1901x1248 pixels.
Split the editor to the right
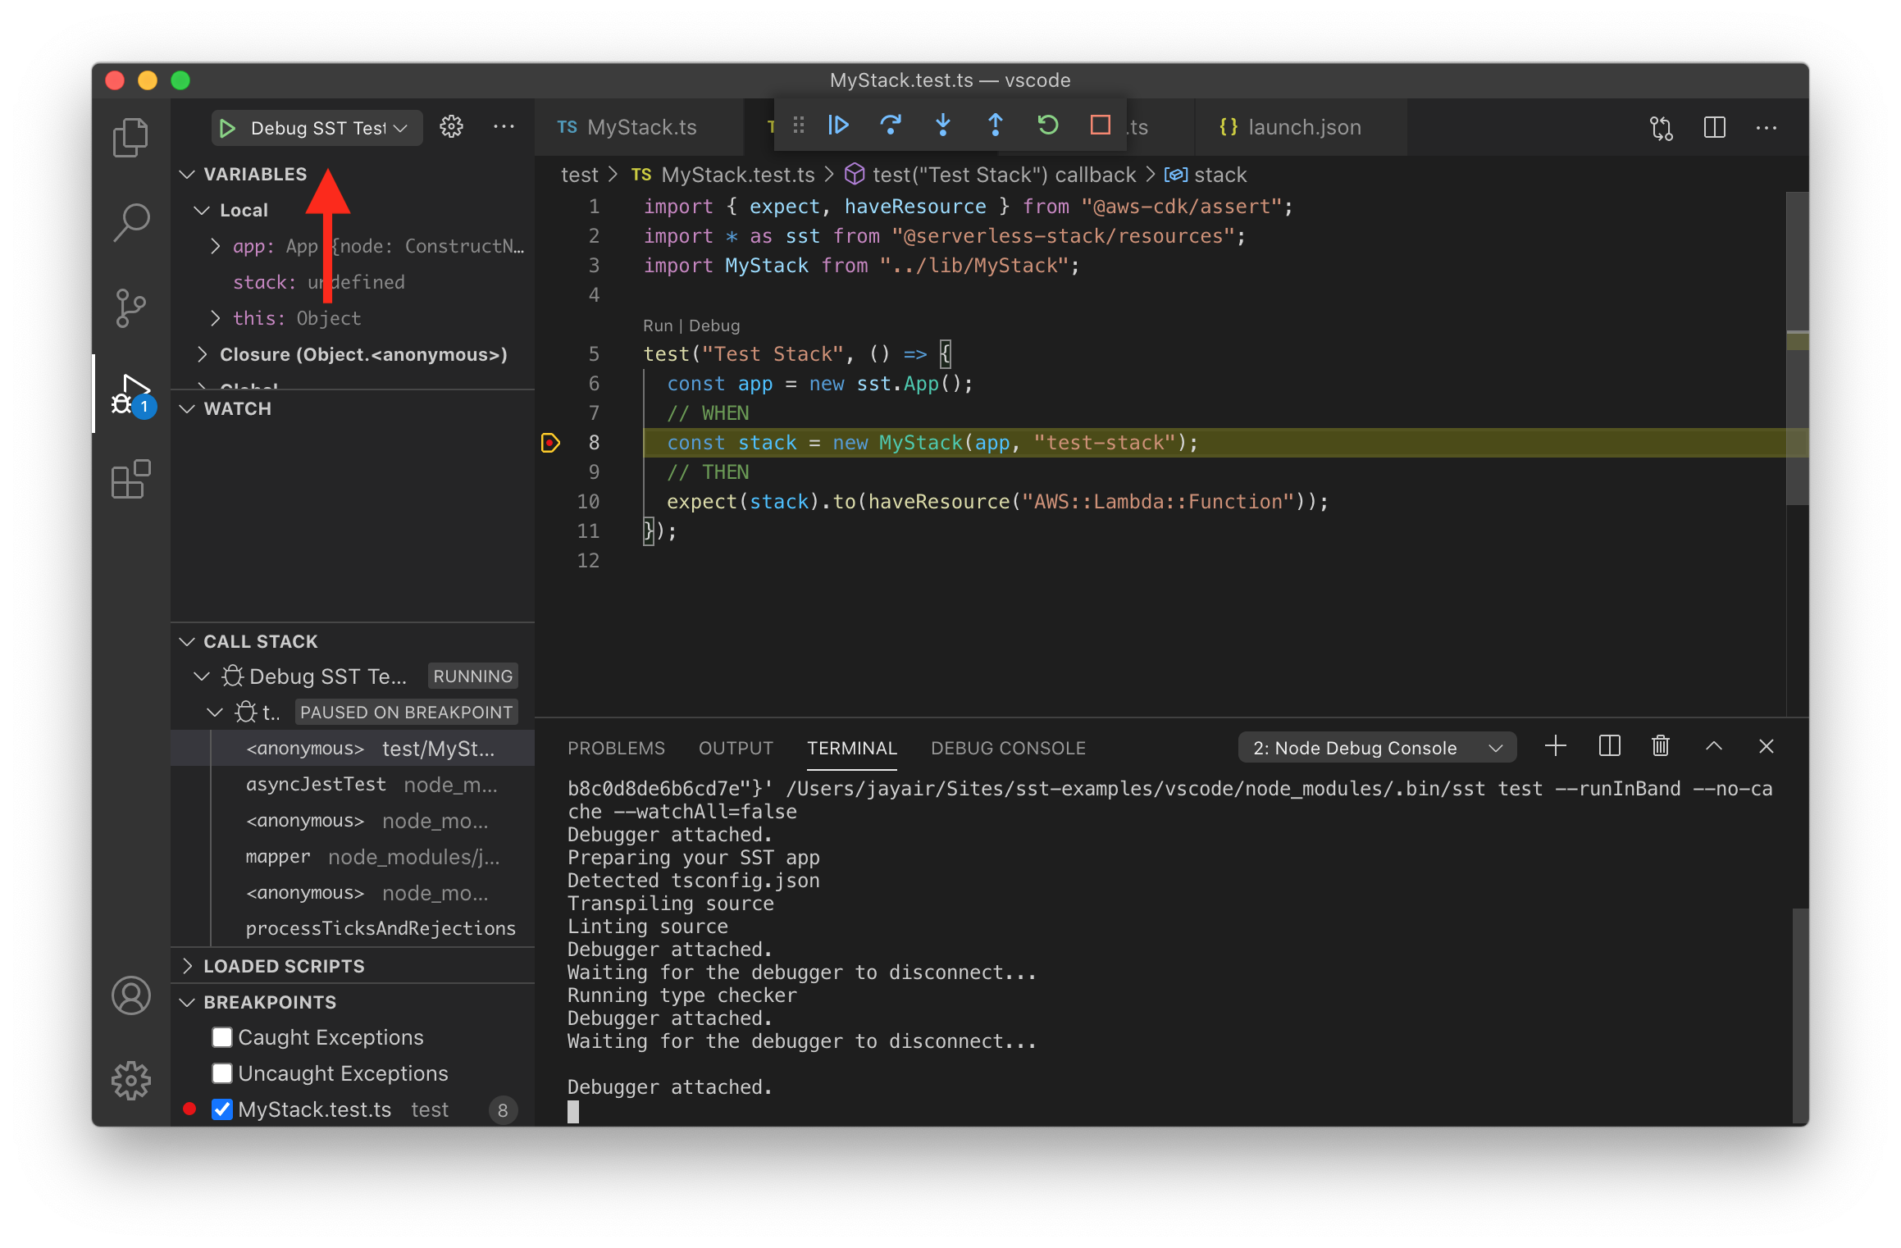(x=1714, y=128)
